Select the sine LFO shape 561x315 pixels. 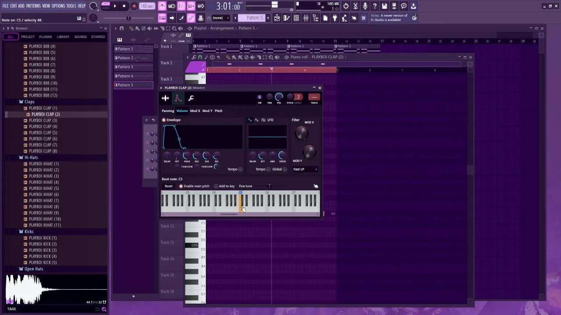click(x=250, y=120)
